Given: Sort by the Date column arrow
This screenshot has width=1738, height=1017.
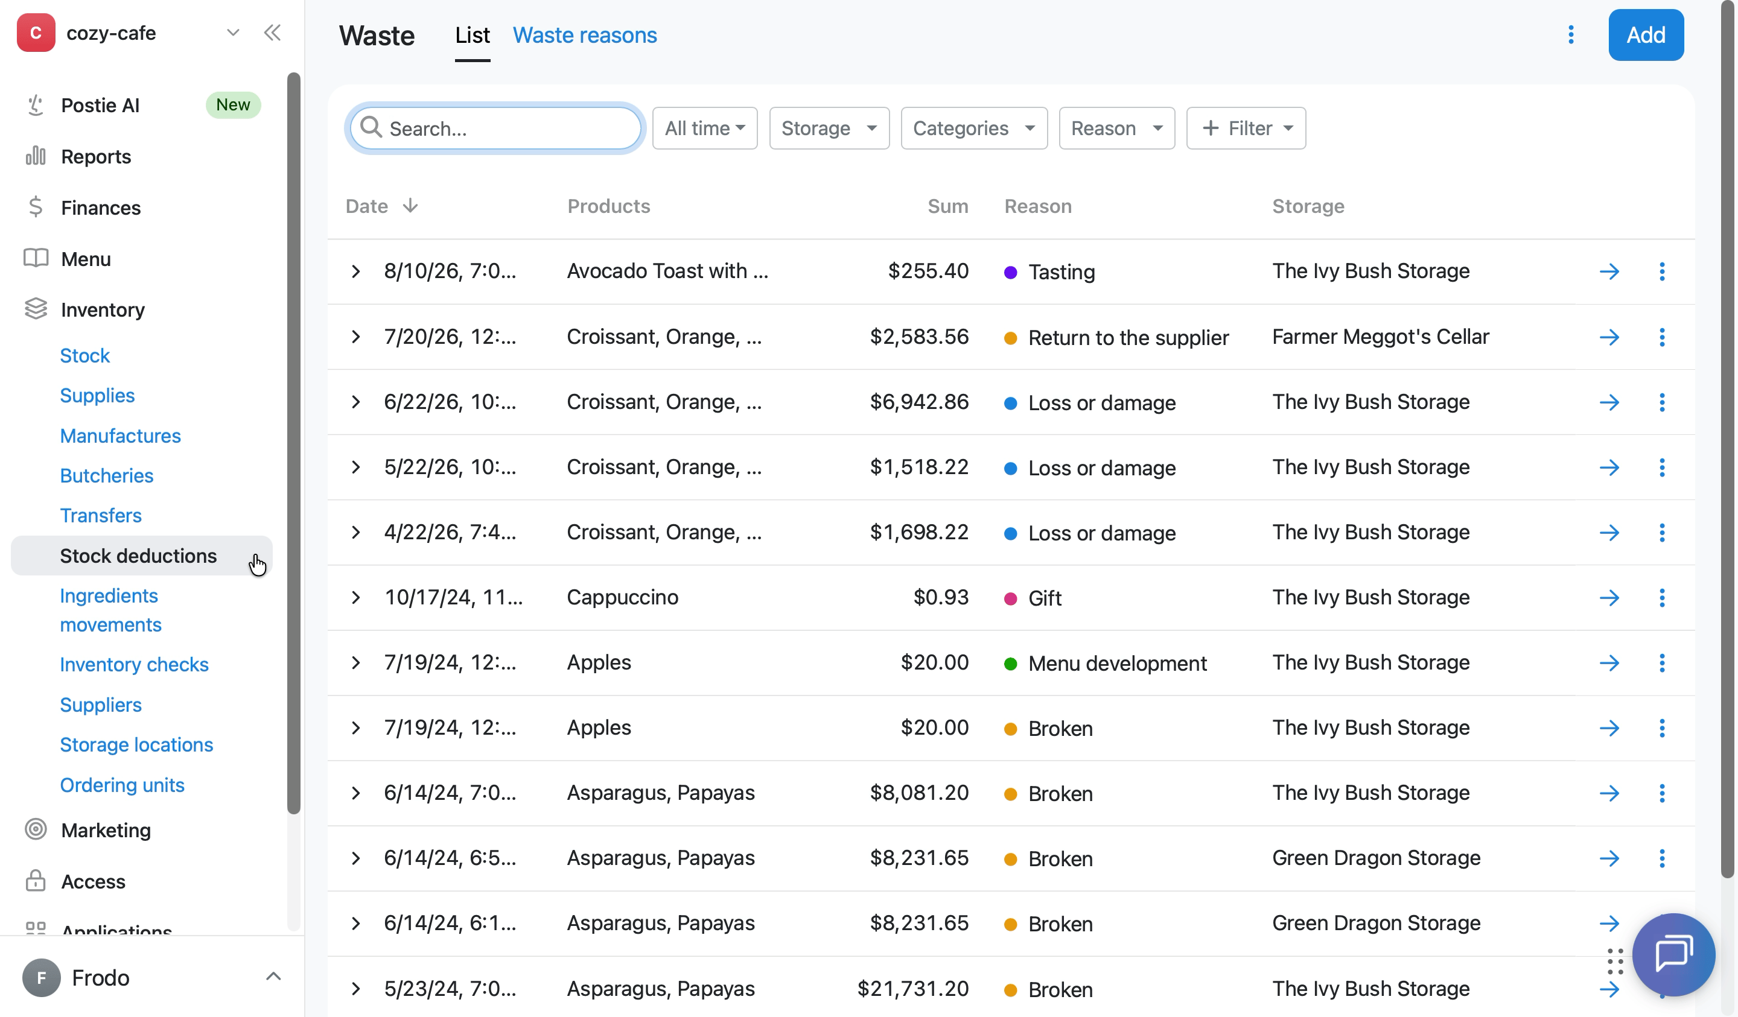Looking at the screenshot, I should point(410,206).
